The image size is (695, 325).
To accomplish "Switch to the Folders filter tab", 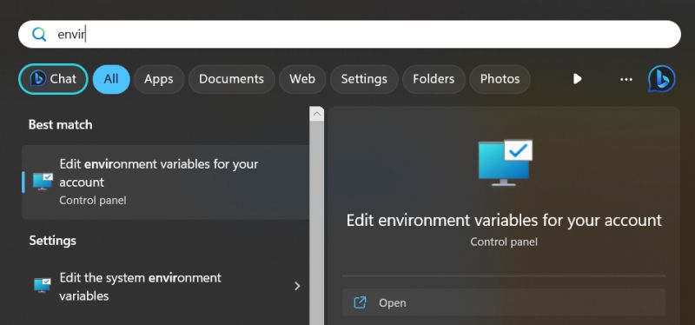I will (434, 79).
